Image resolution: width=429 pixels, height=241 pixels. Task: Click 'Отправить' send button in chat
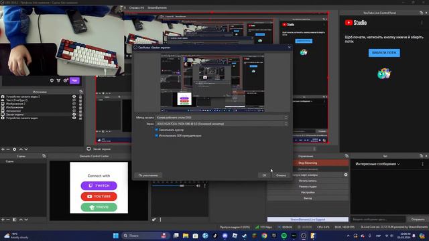(x=418, y=219)
